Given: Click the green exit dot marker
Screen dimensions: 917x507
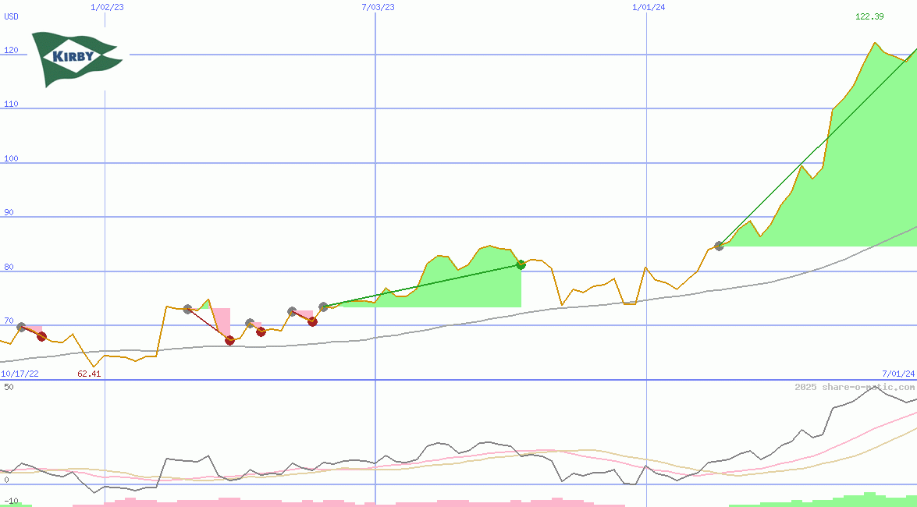Looking at the screenshot, I should 521,265.
